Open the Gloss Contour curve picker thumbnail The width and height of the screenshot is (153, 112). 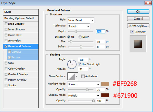tap(71, 76)
